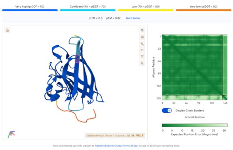
Task: Open the viewer settings sliders icon
Action: point(142,56)
